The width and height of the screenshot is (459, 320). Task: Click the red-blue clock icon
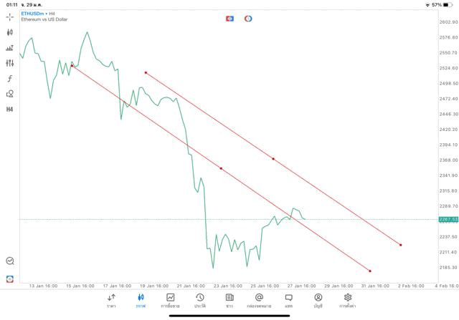pyautogui.click(x=248, y=19)
